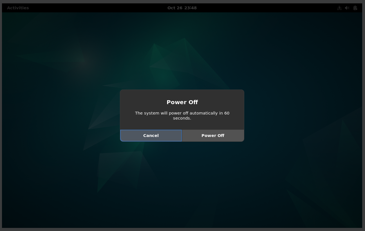Image resolution: width=365 pixels, height=231 pixels.
Task: Cancel the power off dialog
Action: [x=151, y=136]
